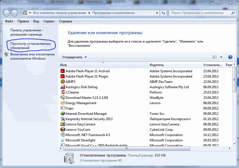This screenshot has height=168, width=239.
Task: Open the Сервис menu
Action: [x=49, y=21]
